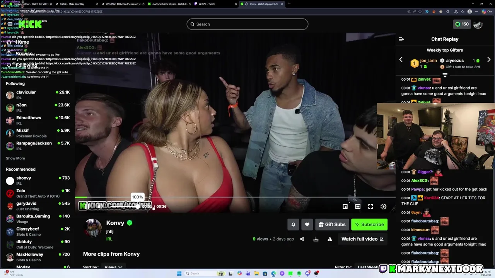Toggle picture-in-picture mode on the player
Viewport: 495px width, 278px height.
[345, 207]
